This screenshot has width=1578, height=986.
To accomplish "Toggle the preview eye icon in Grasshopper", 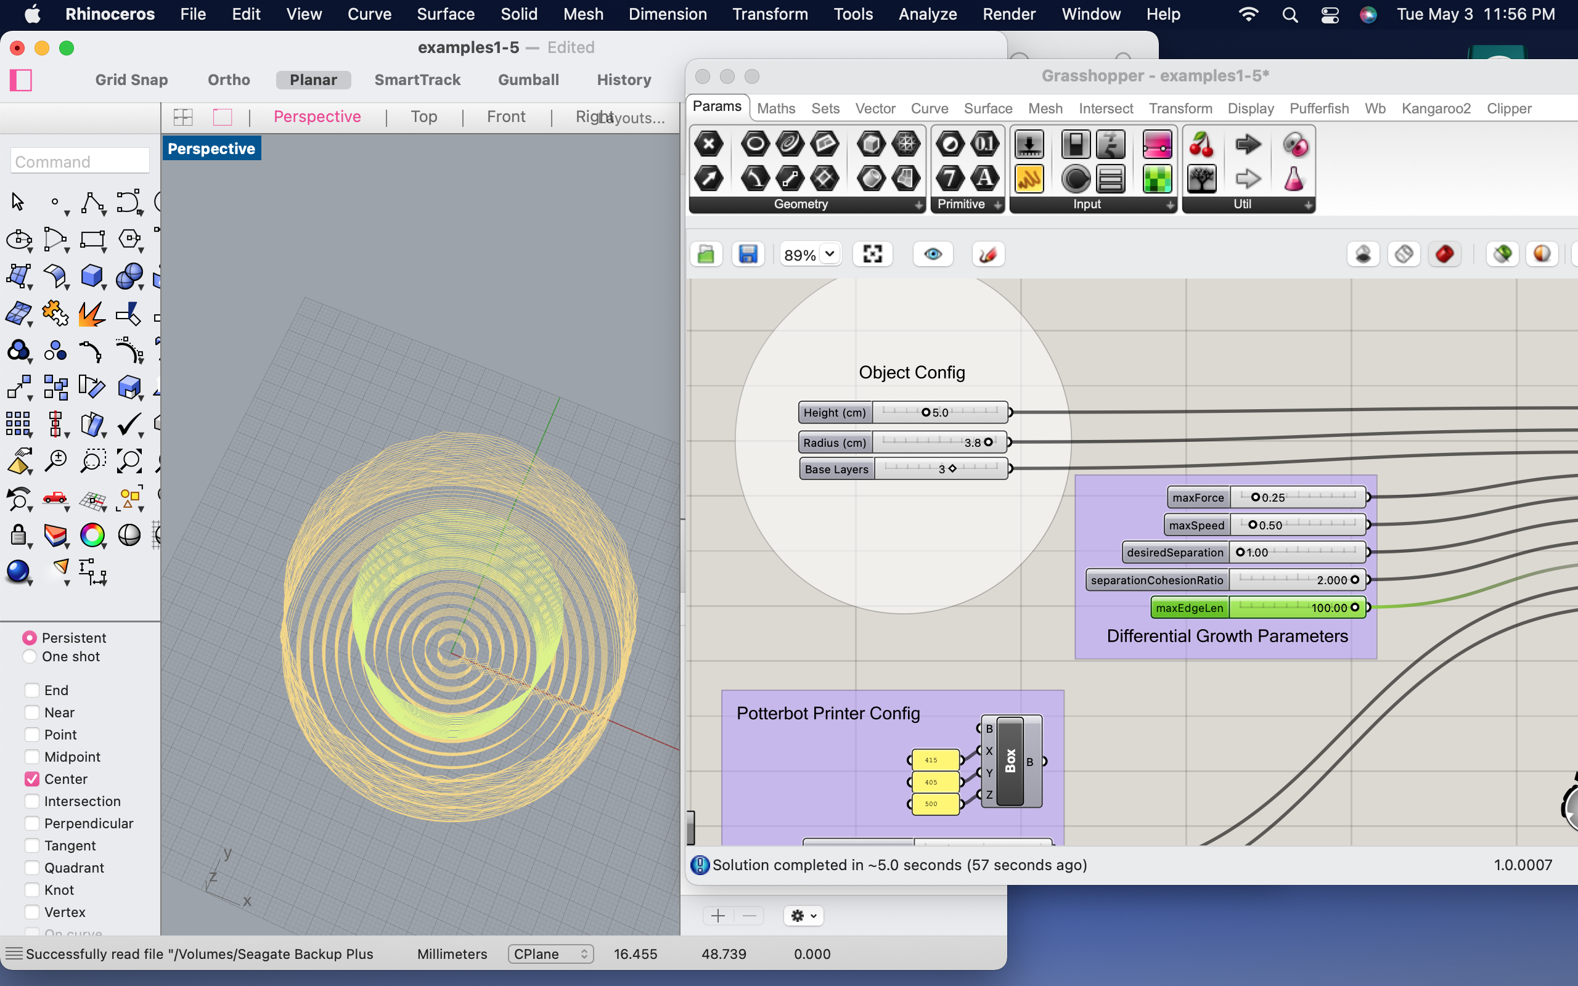I will (x=933, y=255).
